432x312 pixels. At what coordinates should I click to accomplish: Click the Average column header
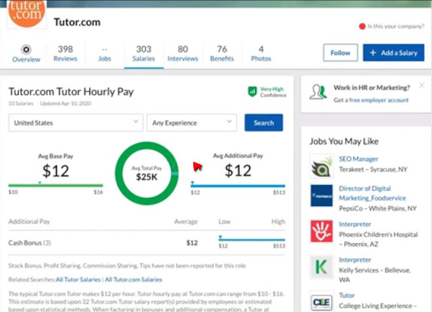click(186, 222)
